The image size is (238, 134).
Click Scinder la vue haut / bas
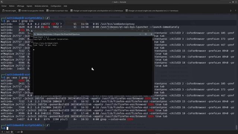[x=57, y=11]
